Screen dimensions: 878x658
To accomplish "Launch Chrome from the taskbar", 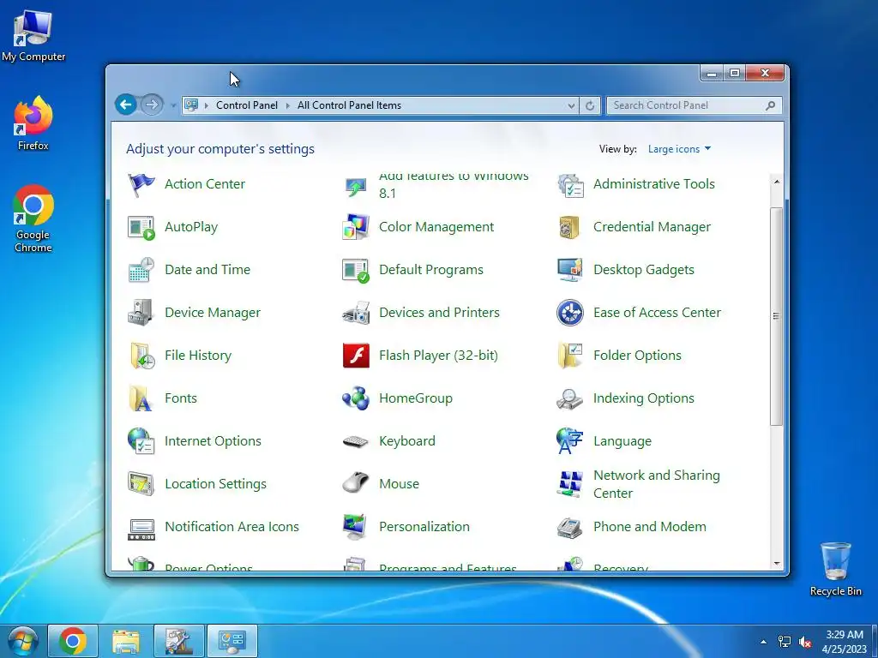I will (x=73, y=641).
